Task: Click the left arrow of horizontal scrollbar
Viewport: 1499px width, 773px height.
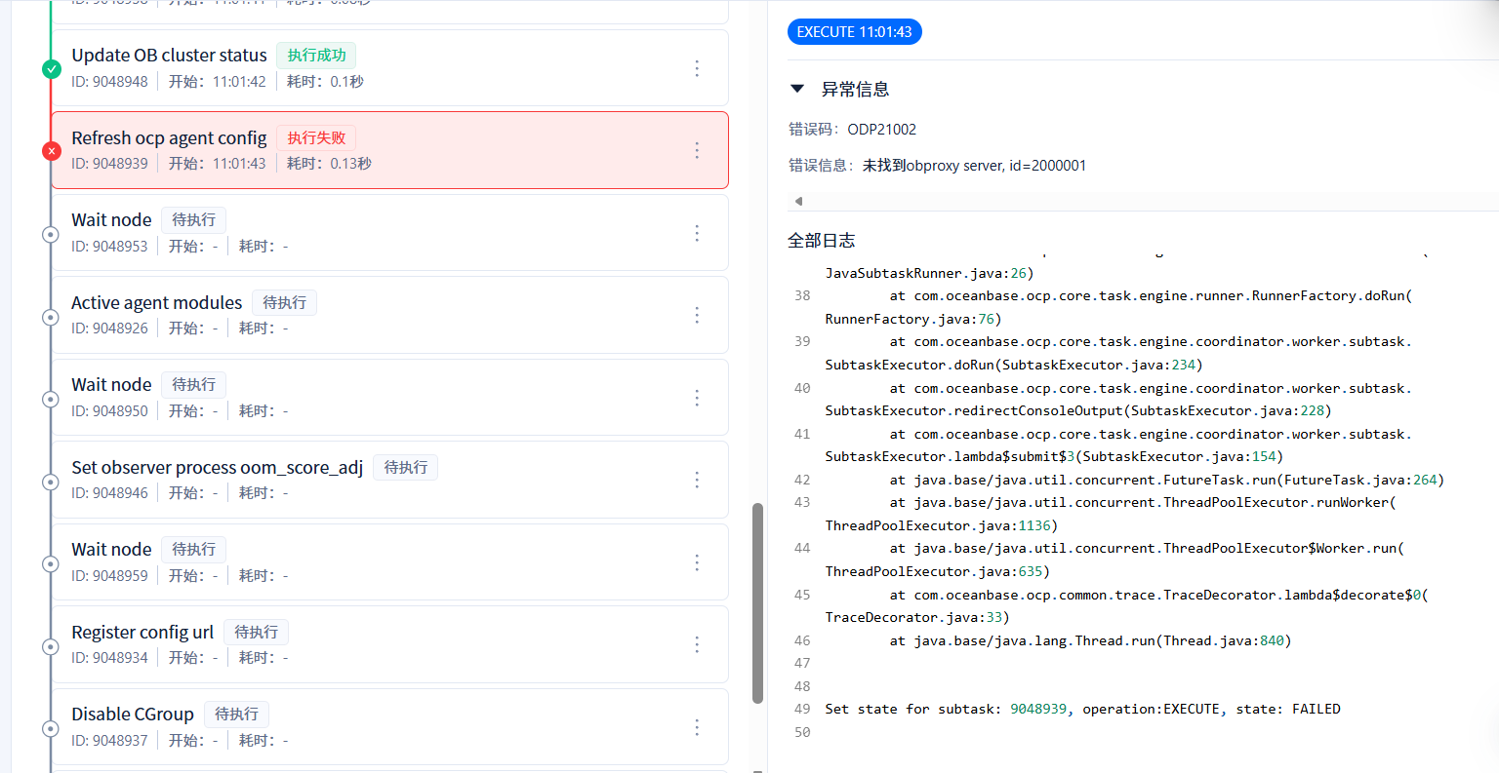Action: click(798, 201)
